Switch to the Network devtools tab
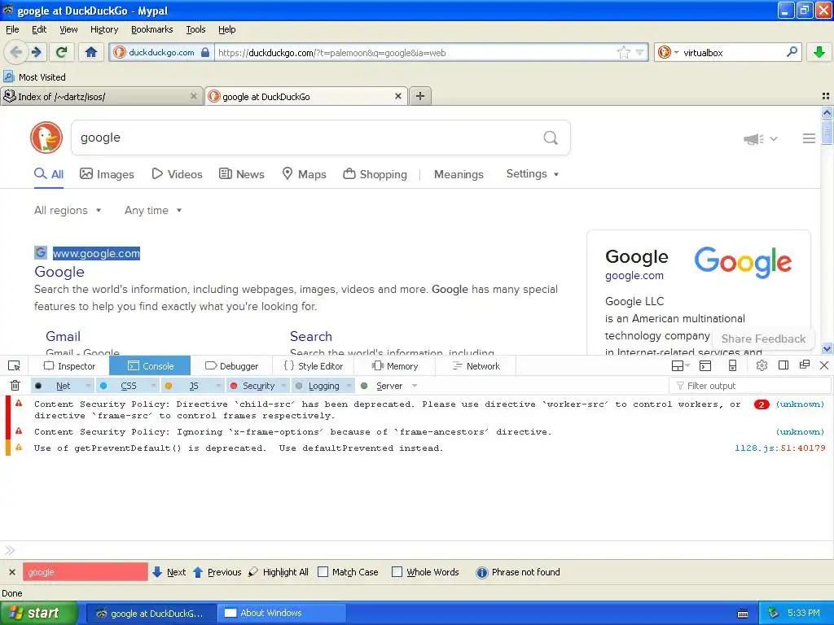 tap(476, 365)
